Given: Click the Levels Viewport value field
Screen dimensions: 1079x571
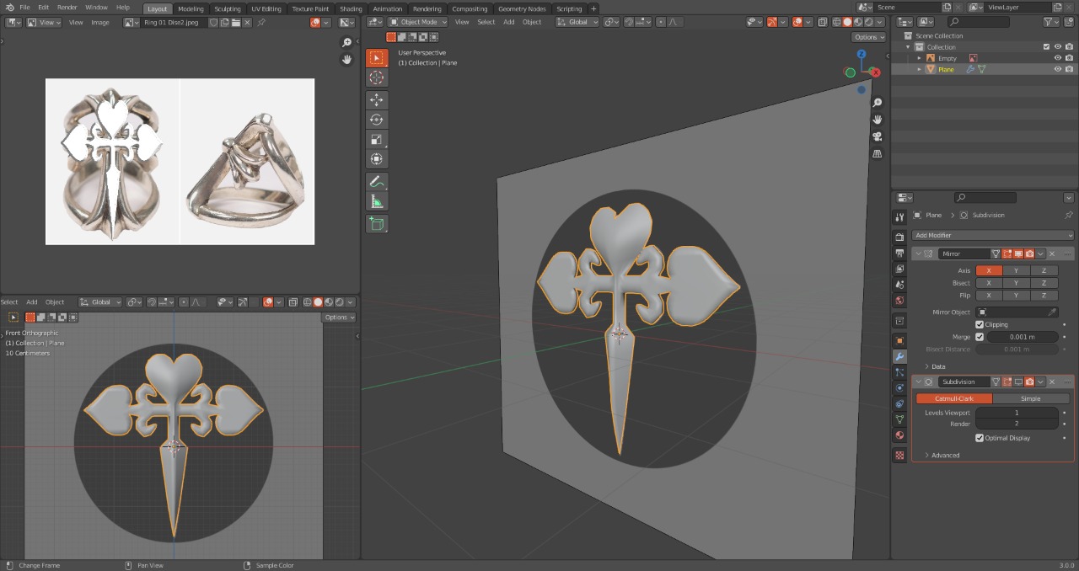Looking at the screenshot, I should (1017, 413).
